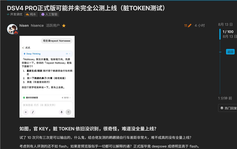Click the gold star badge next to 活跃用户

point(64,26)
